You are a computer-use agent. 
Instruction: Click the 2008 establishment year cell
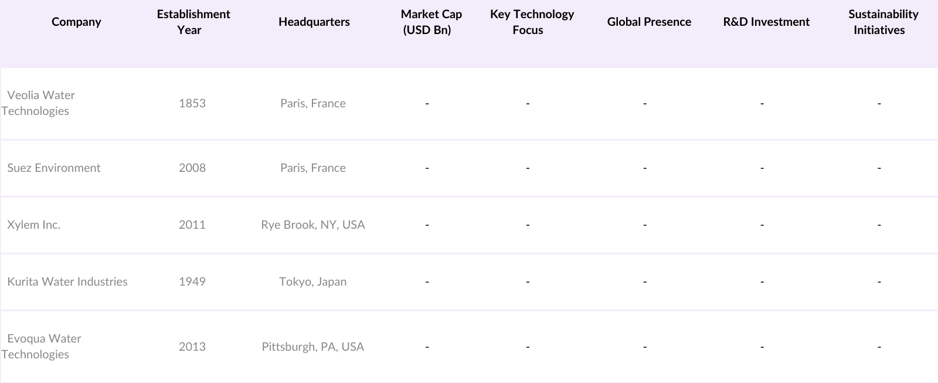point(192,168)
